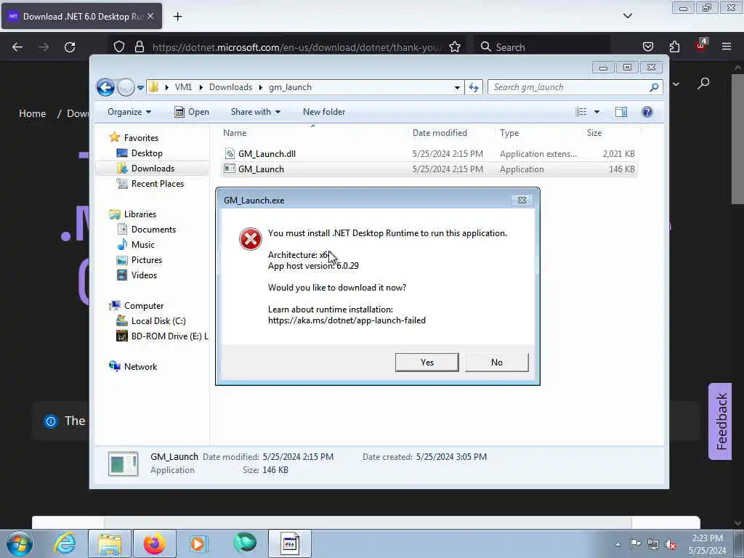Open Firefox extensions puzzle icon
Viewport: 744px width, 558px height.
(674, 47)
